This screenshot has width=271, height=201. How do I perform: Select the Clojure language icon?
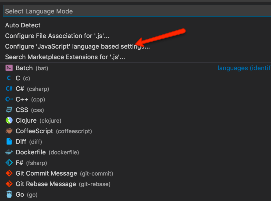click(x=9, y=120)
